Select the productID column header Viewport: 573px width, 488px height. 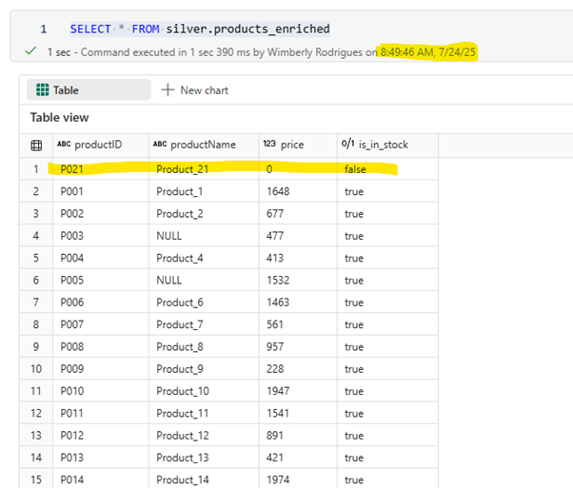click(x=101, y=145)
